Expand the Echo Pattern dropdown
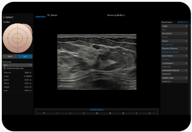Viewport: 192px width, 132px height. pyautogui.click(x=174, y=56)
